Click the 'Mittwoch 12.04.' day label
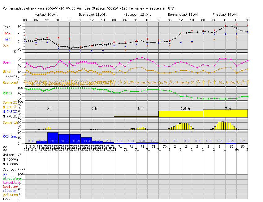The width and height of the screenshot is (263, 202). (x=137, y=14)
